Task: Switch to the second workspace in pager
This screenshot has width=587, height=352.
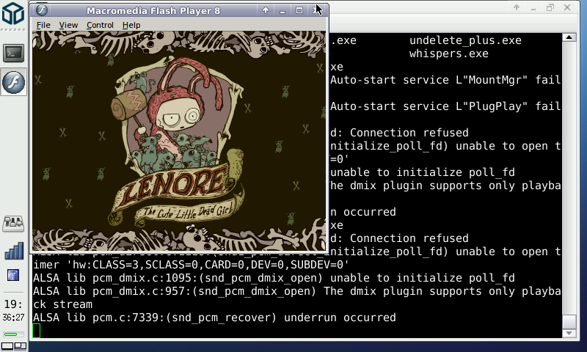Action: [21, 345]
